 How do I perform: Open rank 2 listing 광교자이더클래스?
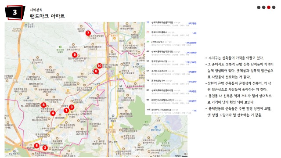pos(159,32)
